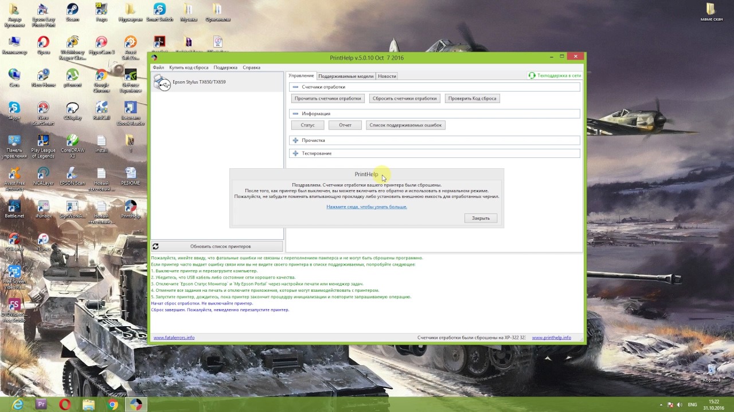The image size is (734, 412).
Task: Click Проверить Код сброса button
Action: (473, 98)
